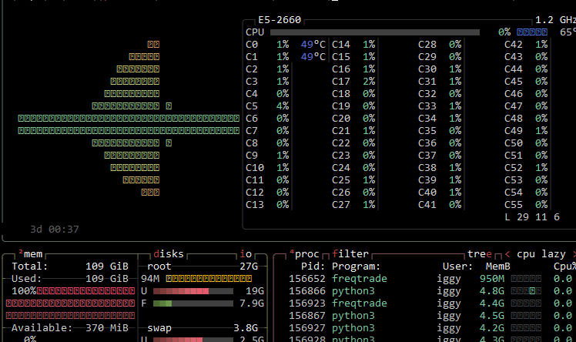Click the root disk free bar
This screenshot has height=342, width=576.
click(x=193, y=303)
